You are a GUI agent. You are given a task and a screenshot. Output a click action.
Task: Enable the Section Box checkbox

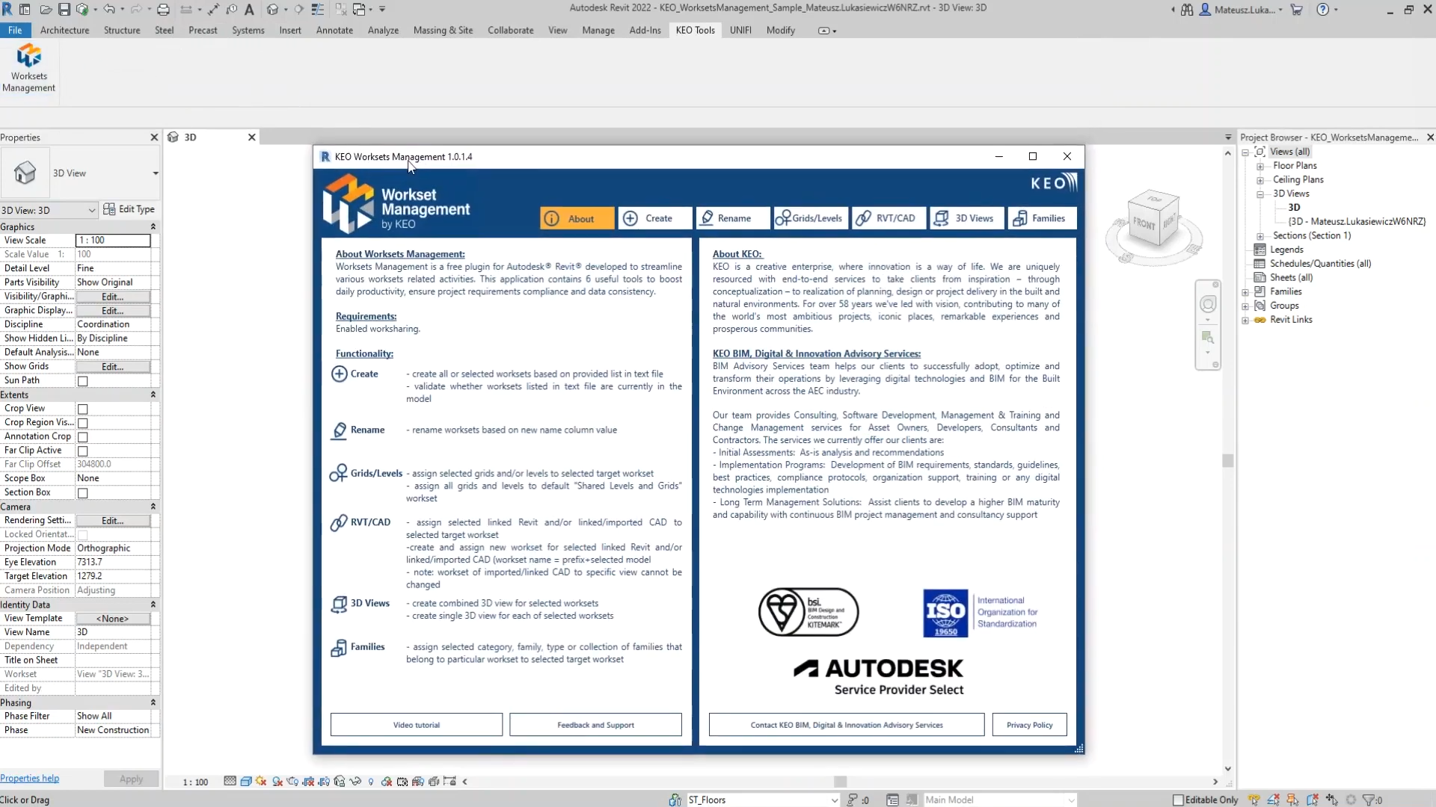tap(83, 493)
